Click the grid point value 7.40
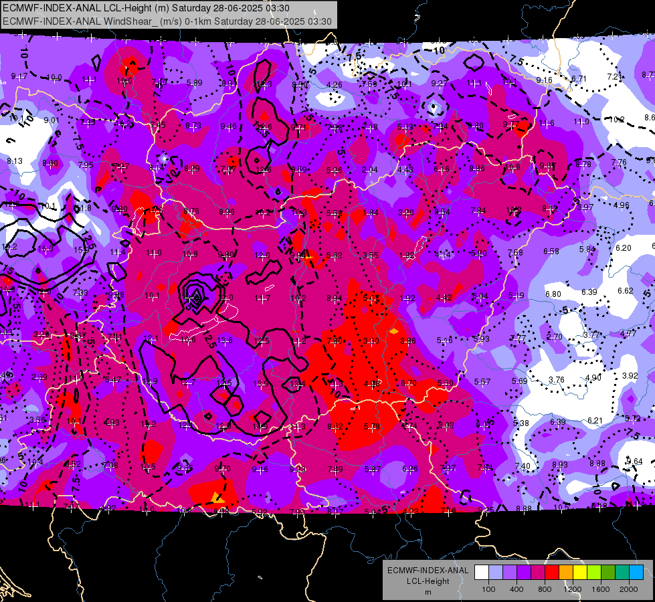The height and width of the screenshot is (602, 655). click(x=523, y=466)
